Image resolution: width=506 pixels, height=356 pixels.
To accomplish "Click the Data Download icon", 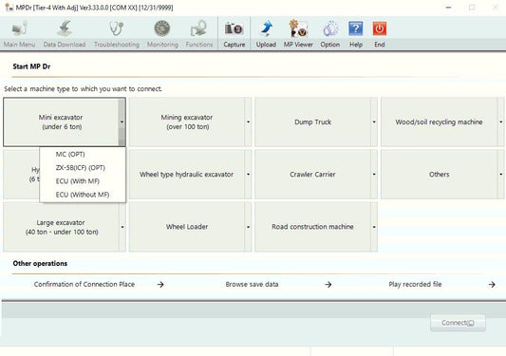I will click(x=65, y=28).
